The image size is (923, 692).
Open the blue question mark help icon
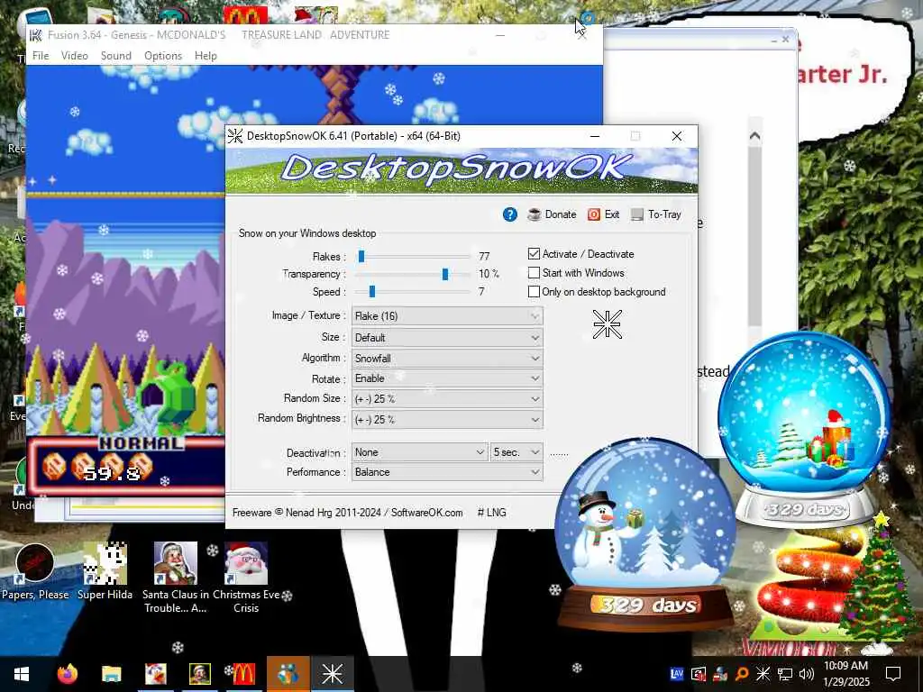[510, 214]
